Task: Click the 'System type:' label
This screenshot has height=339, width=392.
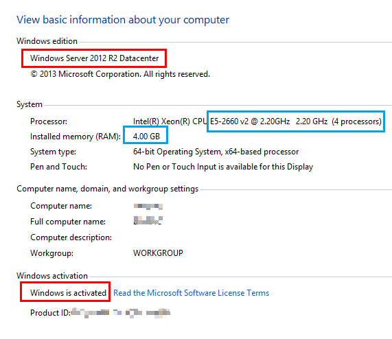Action: click(x=54, y=152)
